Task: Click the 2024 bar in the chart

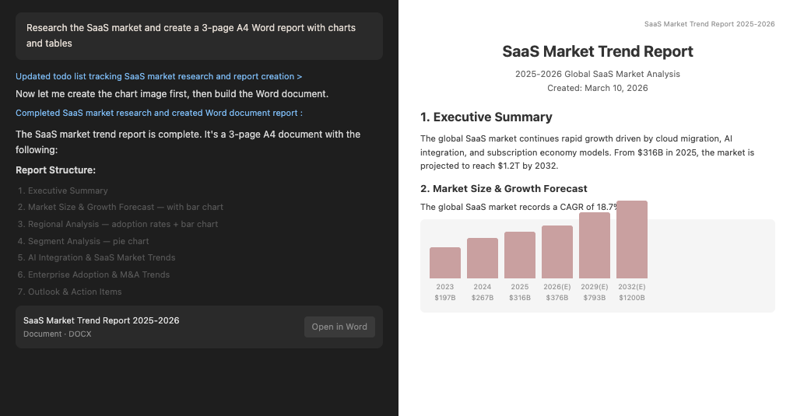Action: [483, 258]
